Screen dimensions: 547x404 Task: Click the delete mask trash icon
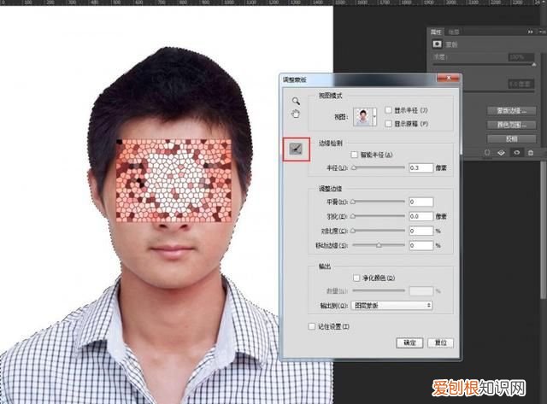click(x=531, y=153)
